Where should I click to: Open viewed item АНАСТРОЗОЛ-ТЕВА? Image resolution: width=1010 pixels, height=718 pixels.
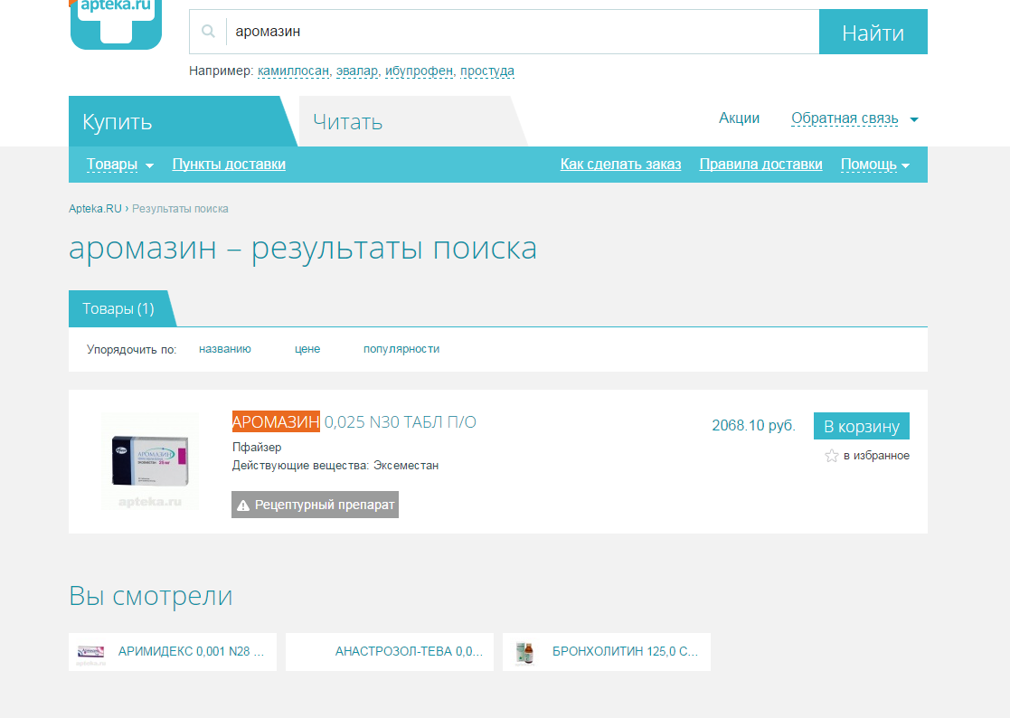(x=390, y=652)
